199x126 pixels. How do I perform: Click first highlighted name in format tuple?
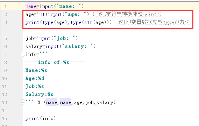click(x=52, y=102)
